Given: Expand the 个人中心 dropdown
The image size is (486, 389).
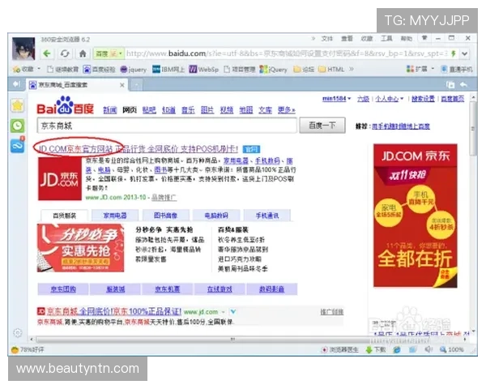Looking at the screenshot, I should click(x=390, y=99).
